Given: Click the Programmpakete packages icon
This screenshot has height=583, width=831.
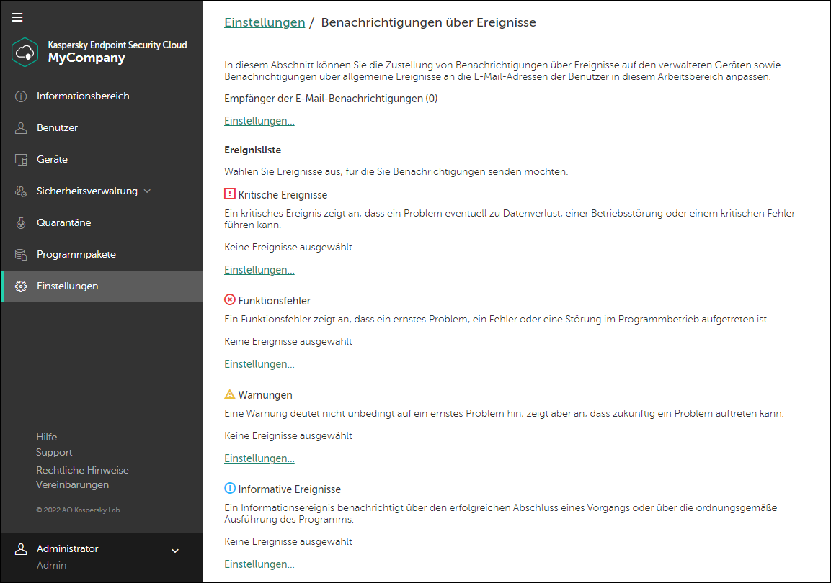Looking at the screenshot, I should (x=21, y=255).
